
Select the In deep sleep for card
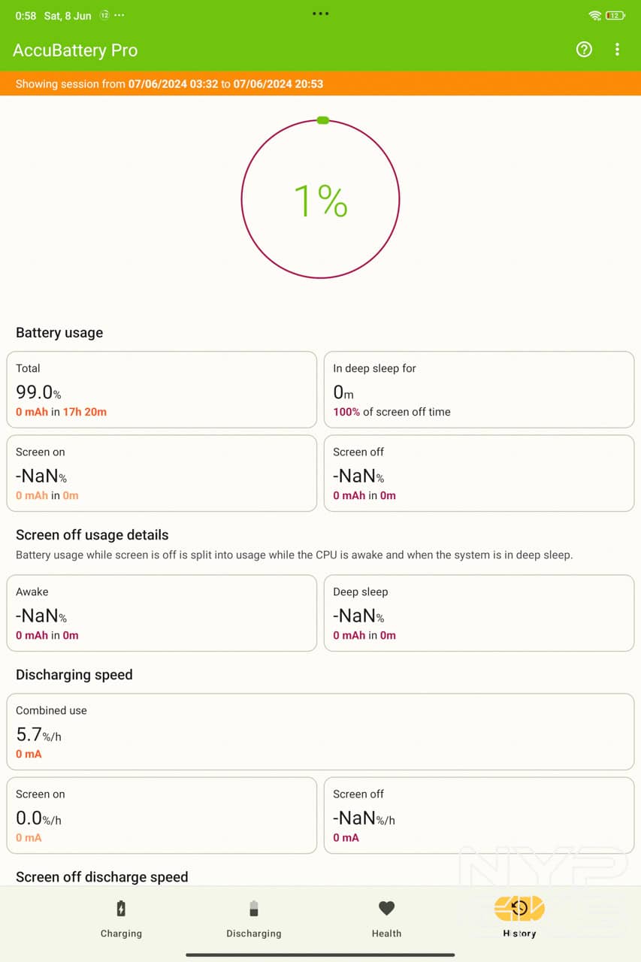point(479,389)
